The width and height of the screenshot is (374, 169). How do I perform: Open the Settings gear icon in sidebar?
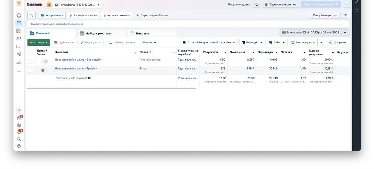(19, 125)
